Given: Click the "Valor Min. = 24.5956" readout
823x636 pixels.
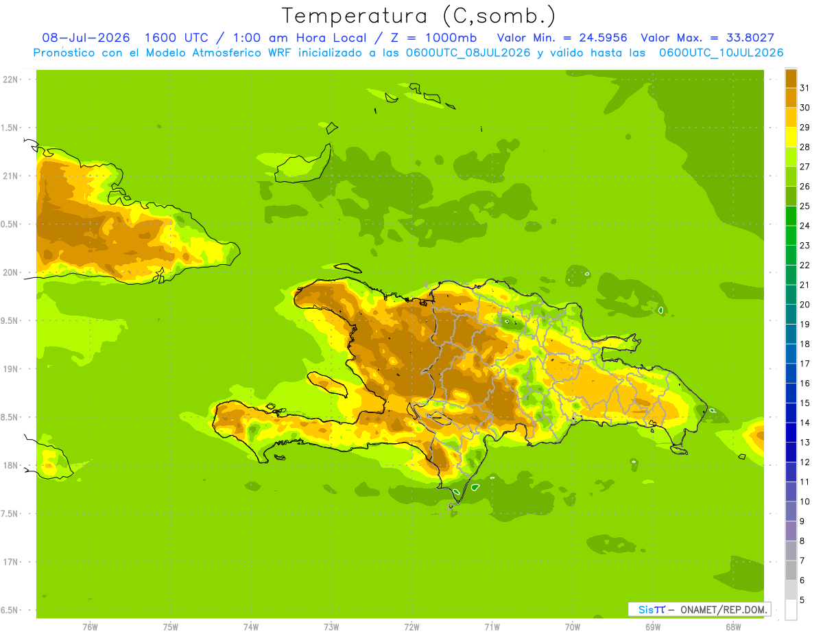Looking at the screenshot, I should [x=562, y=38].
